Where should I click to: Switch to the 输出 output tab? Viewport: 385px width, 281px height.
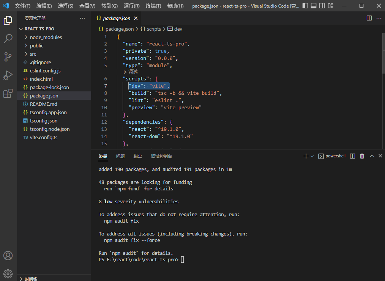[138, 157]
